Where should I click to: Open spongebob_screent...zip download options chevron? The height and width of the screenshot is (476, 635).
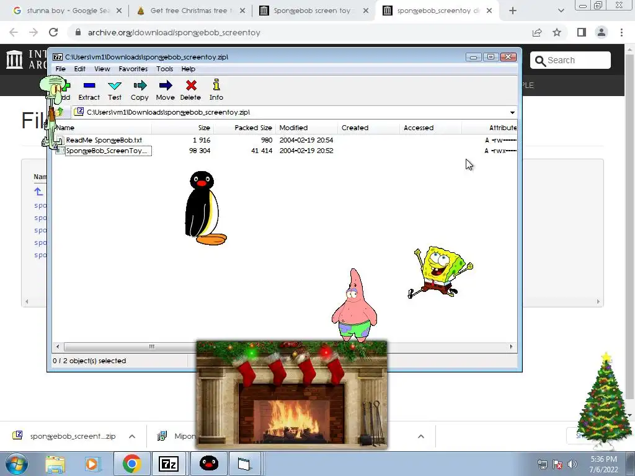[132, 436]
